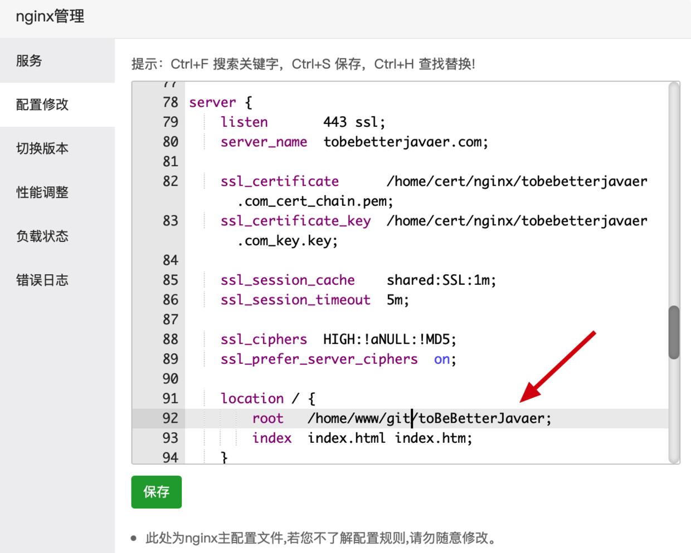691x553 pixels.
Task: Click the 'on' value after ssl_prefer_server_ciphers
Action: [441, 359]
